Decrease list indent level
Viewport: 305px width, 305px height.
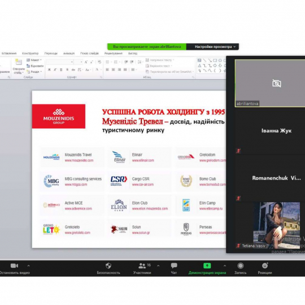coord(126,62)
